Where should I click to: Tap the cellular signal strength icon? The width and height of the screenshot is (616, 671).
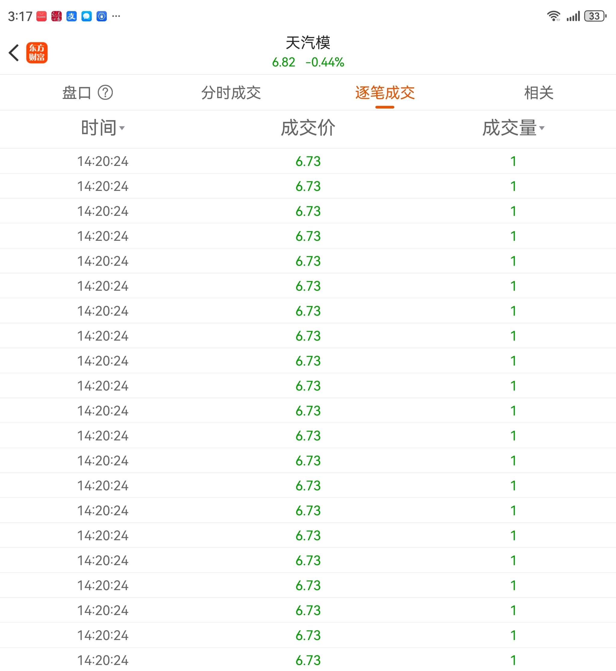coord(573,16)
